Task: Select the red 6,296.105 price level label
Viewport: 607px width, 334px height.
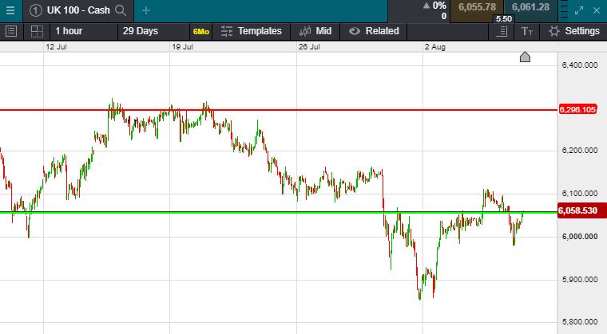Action: pos(579,109)
